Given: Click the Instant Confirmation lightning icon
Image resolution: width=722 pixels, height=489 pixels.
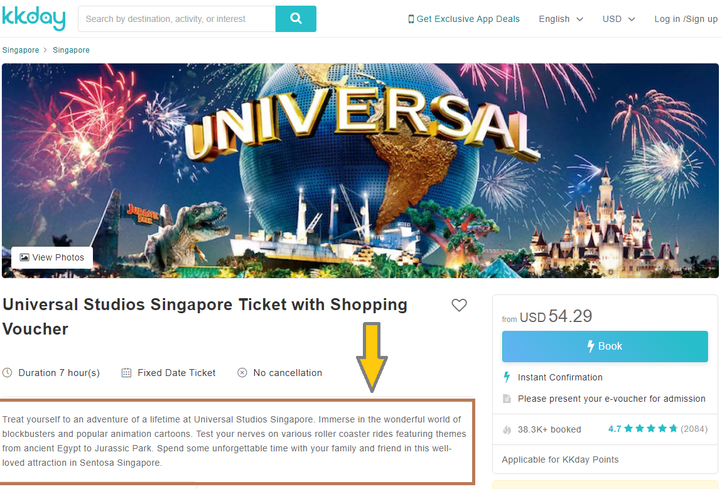Looking at the screenshot, I should point(507,377).
